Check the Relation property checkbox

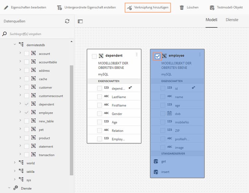(x=100, y=130)
